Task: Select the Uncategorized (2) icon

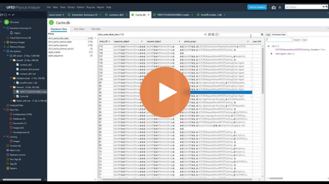Action: [11, 132]
